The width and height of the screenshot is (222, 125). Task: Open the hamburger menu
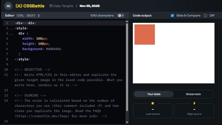coord(8,6)
